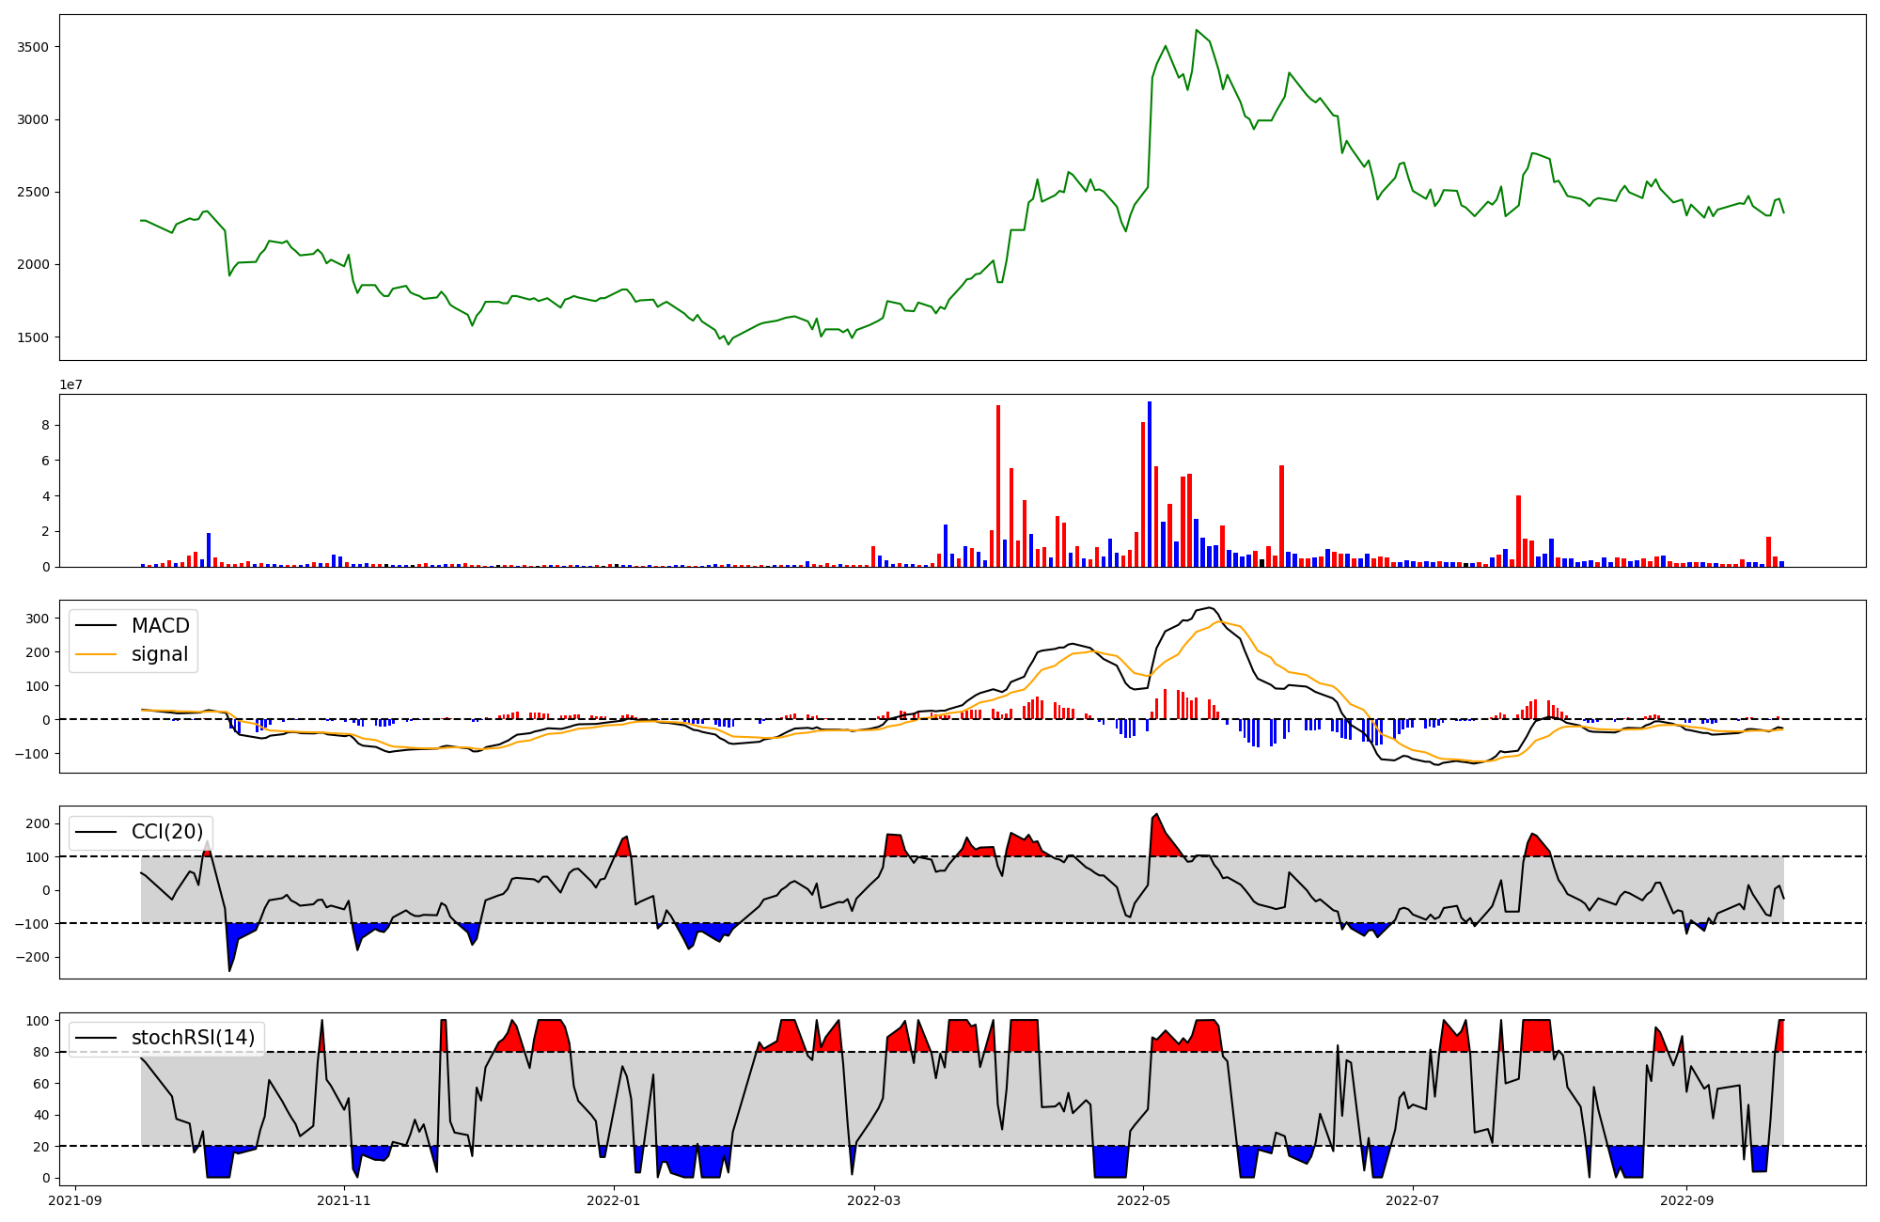
Task: Select the 2022-03 date axis label
Action: (874, 1200)
